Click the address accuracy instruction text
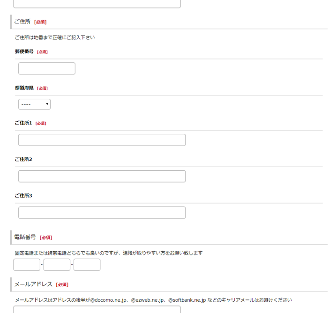 55,37
